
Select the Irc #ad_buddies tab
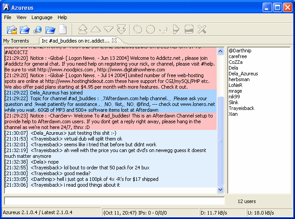75,41
